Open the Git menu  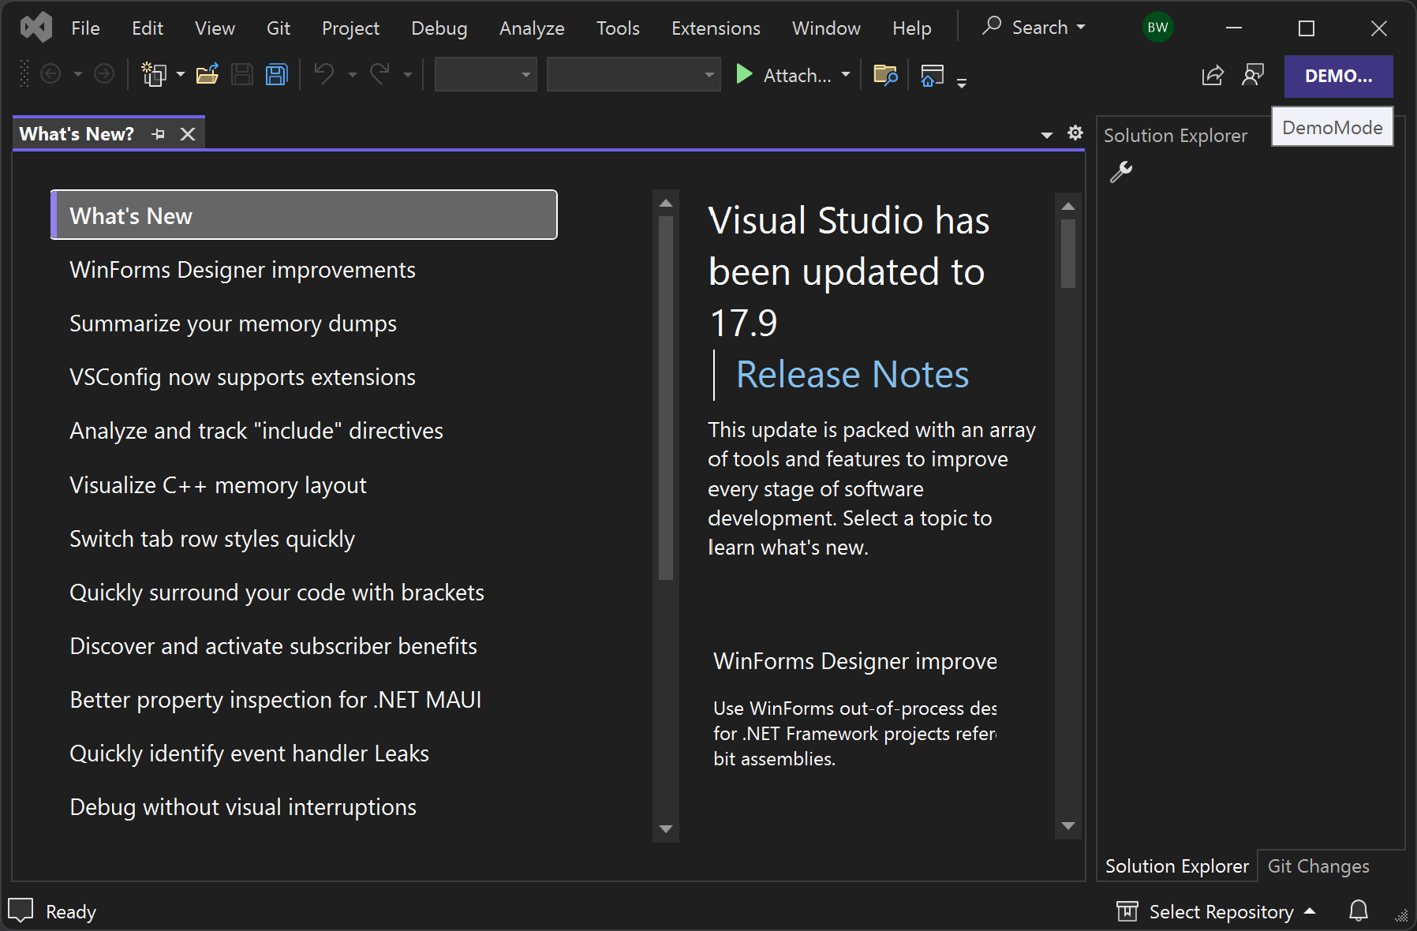(x=279, y=28)
